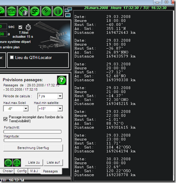Click the stopwatch real-time icon
The width and height of the screenshot is (176, 183).
(28, 27)
